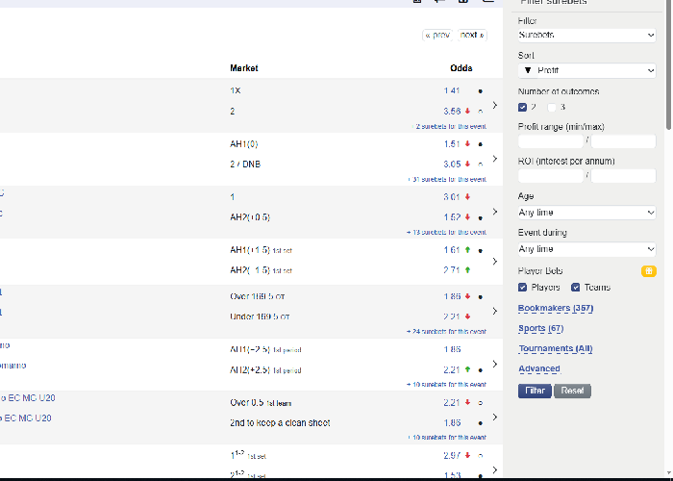Click odds value 3.05
The image size is (673, 481).
pyautogui.click(x=452, y=165)
